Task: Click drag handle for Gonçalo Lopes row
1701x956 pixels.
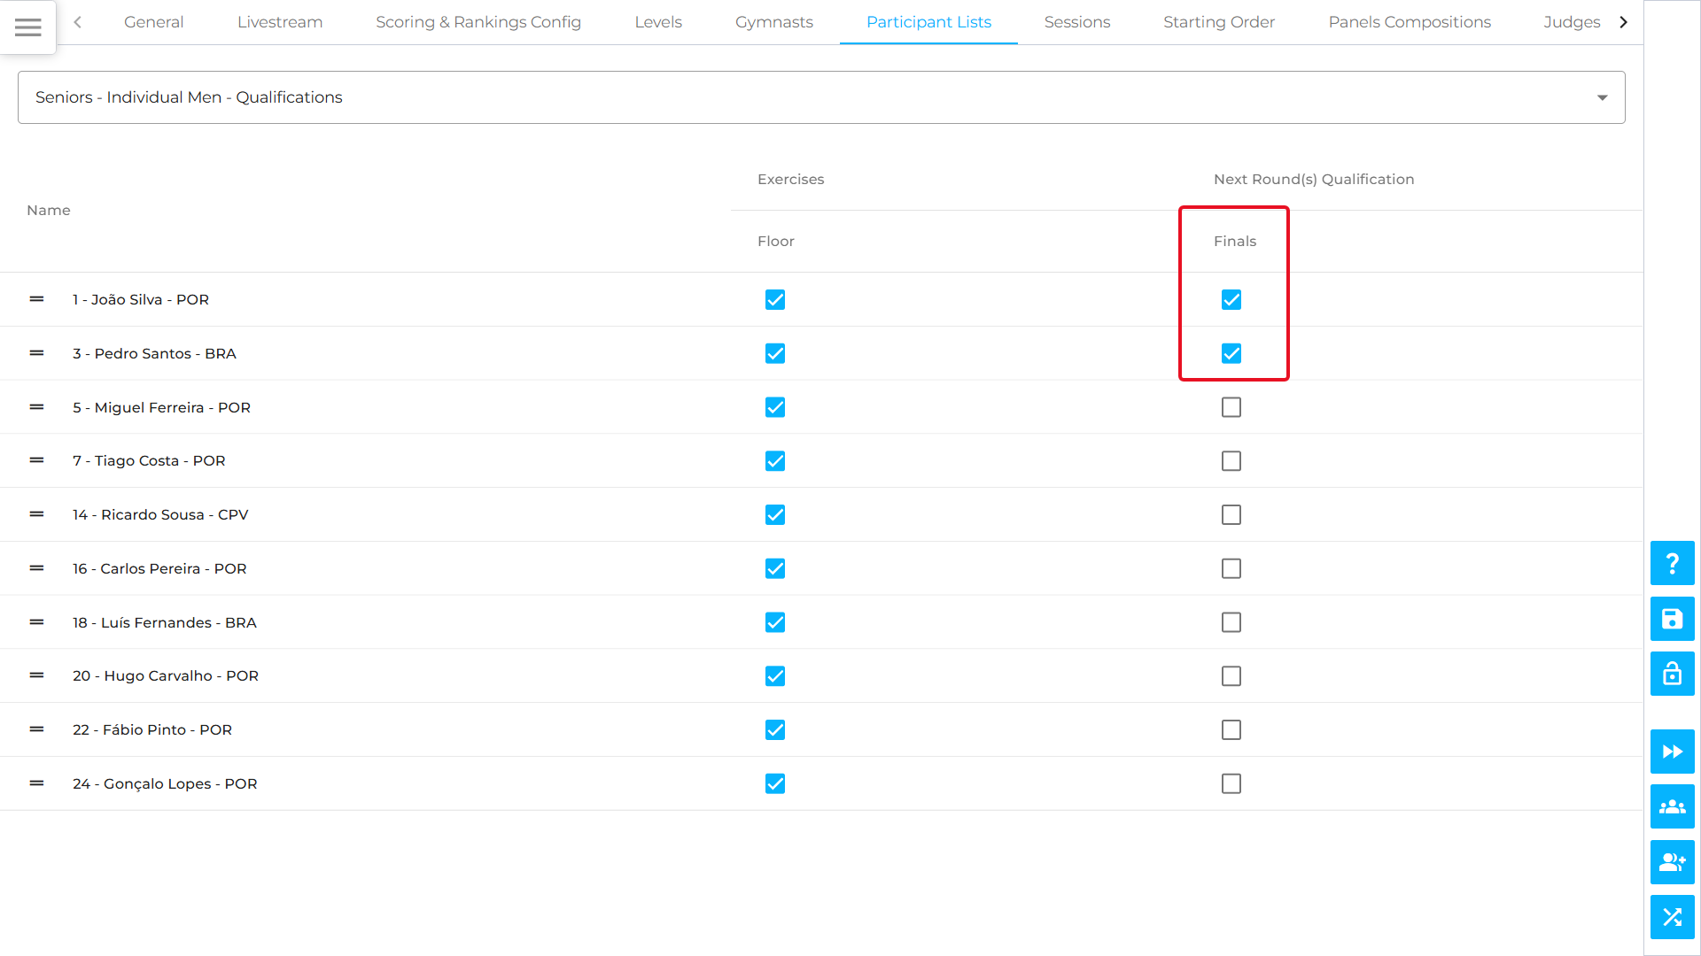Action: click(36, 783)
